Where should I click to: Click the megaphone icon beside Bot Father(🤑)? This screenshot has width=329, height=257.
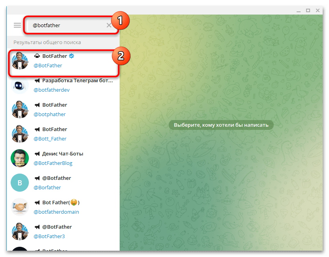tap(37, 202)
